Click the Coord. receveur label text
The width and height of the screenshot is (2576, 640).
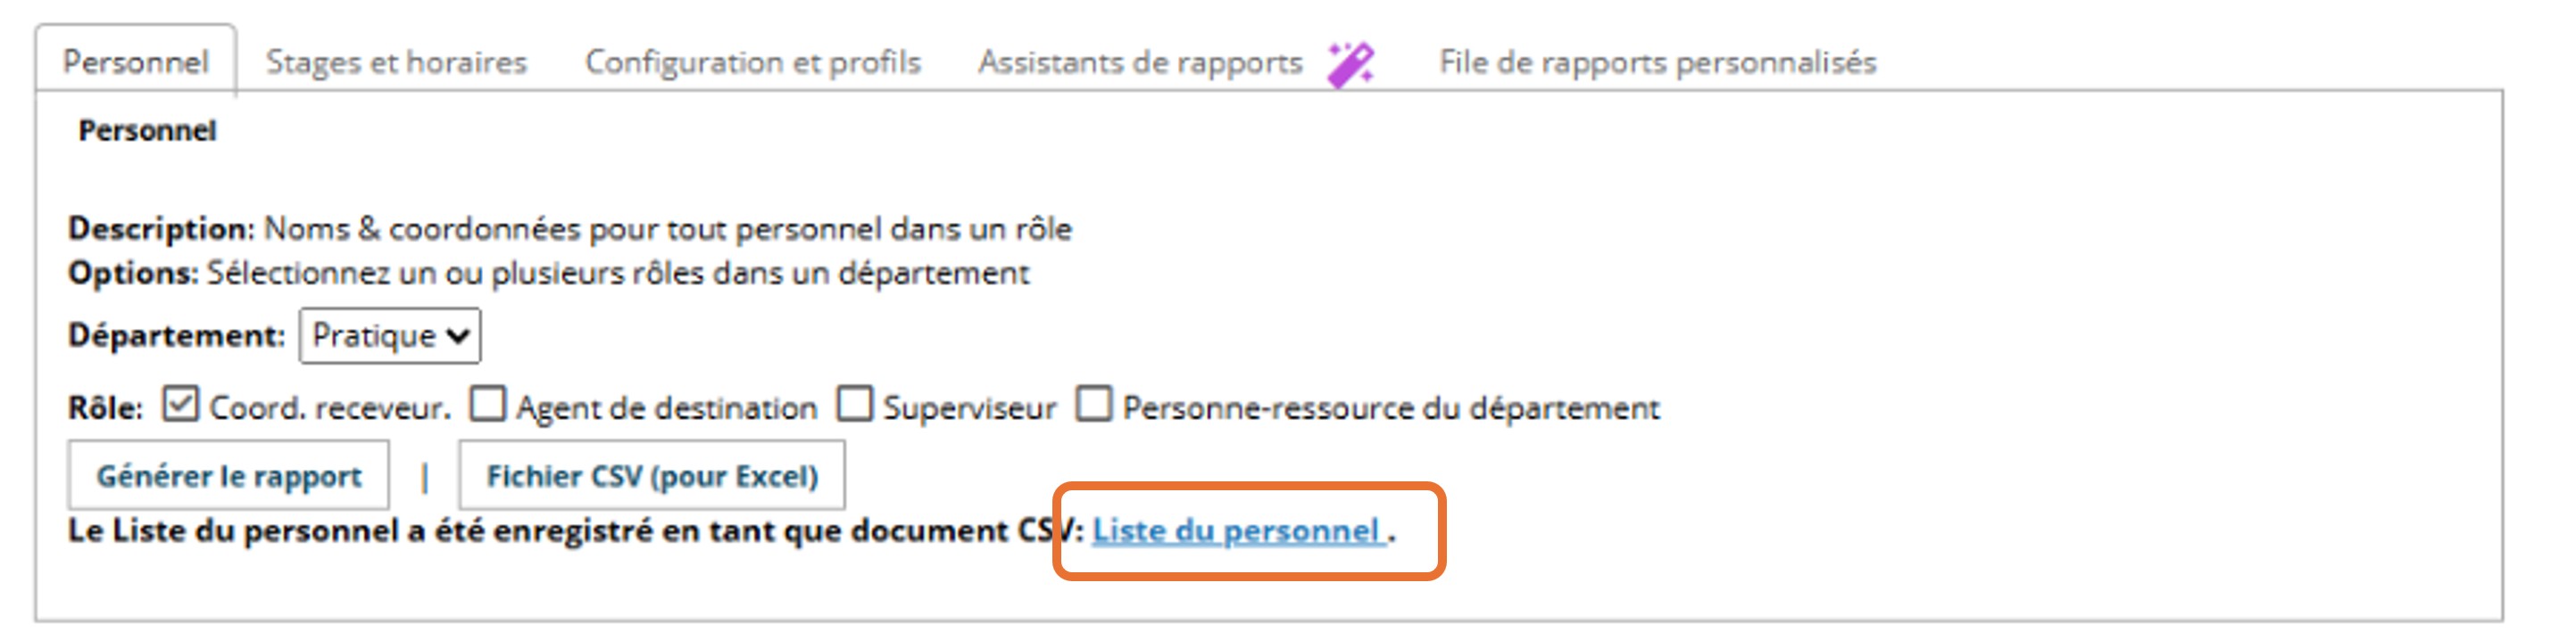330,408
